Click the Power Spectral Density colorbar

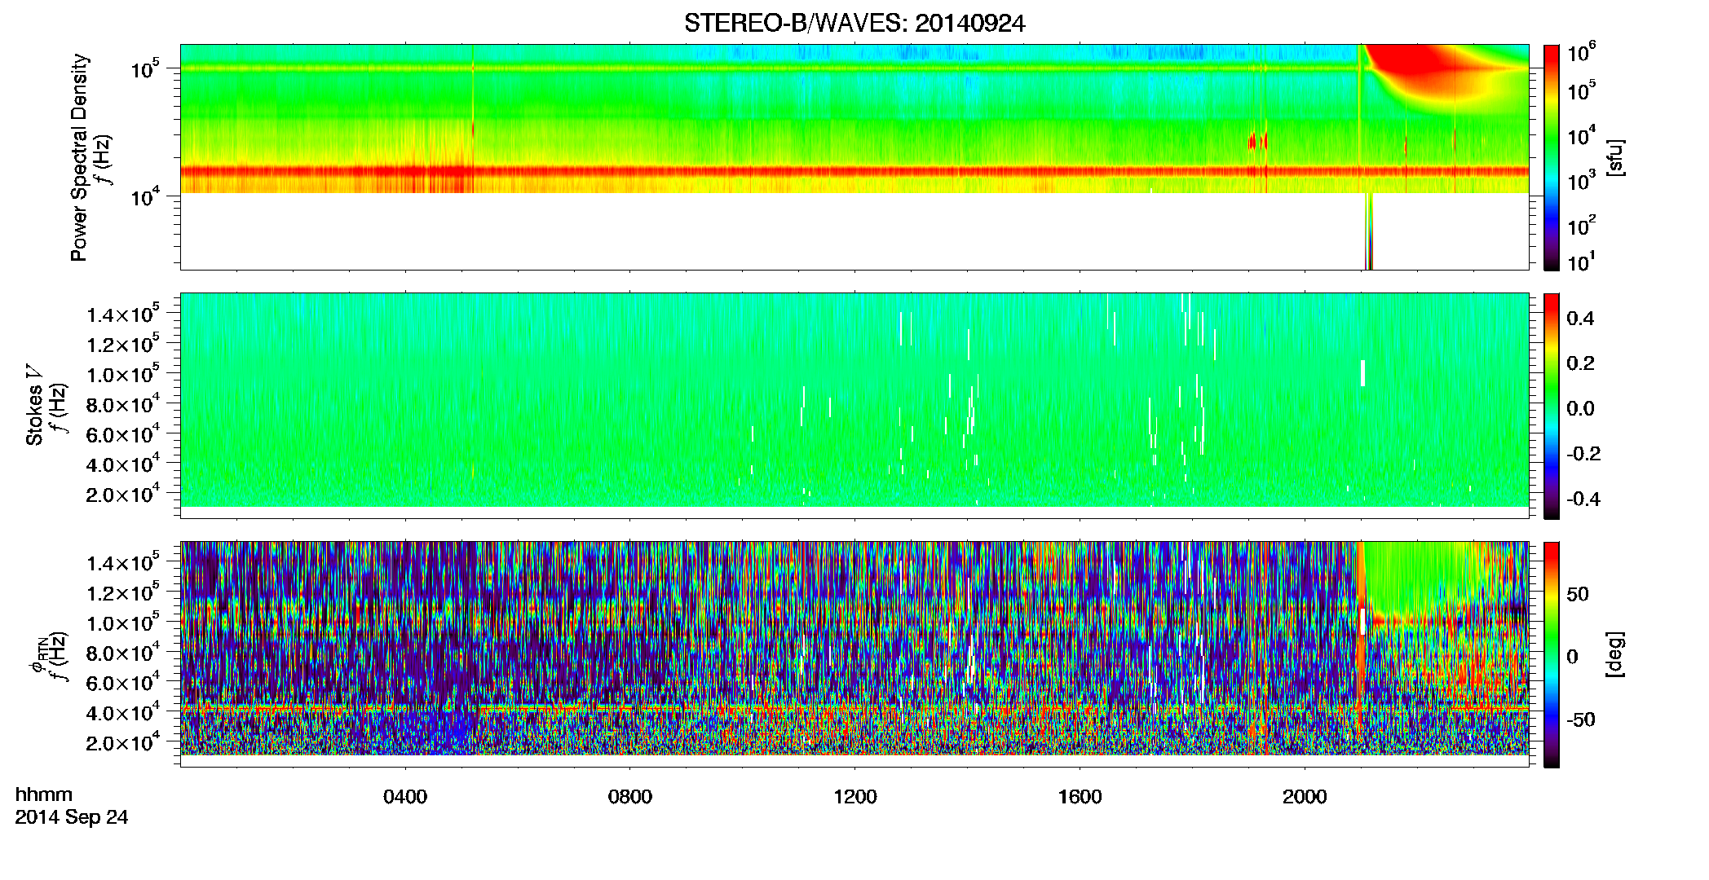click(1552, 157)
